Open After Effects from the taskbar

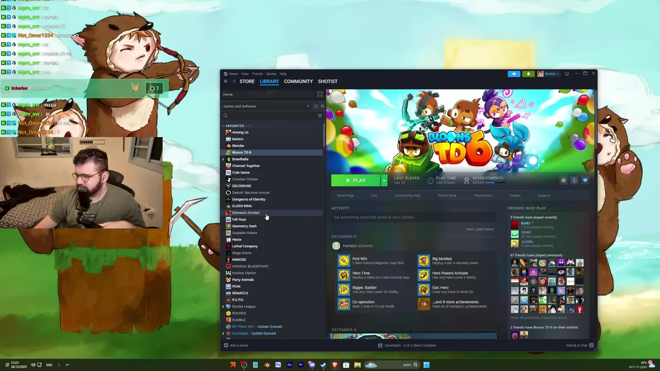[289, 365]
